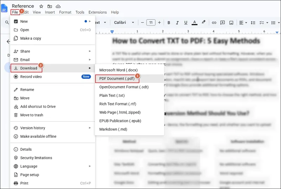This screenshot has height=189, width=281.
Task: Select Print from the File menu
Action: tap(52, 183)
